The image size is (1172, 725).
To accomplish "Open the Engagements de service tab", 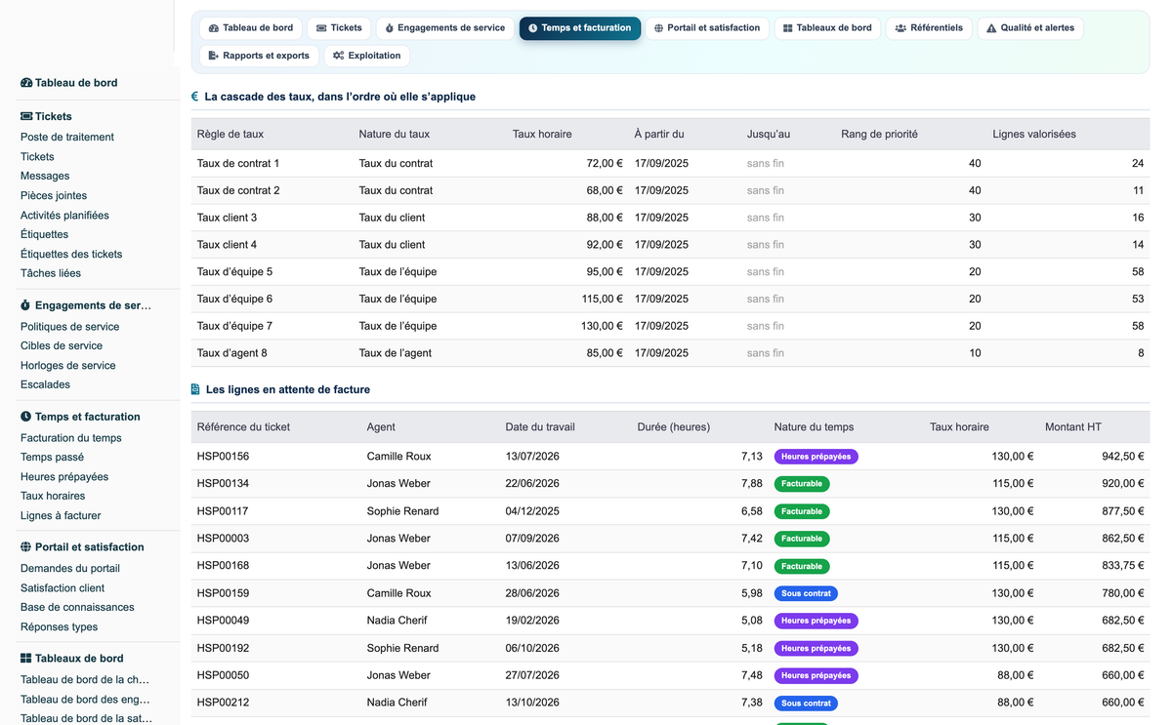I will (445, 28).
